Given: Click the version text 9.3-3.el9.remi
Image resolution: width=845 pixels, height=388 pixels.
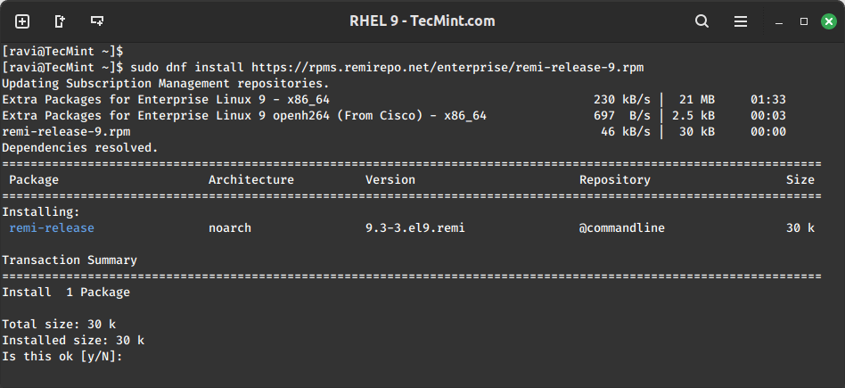Looking at the screenshot, I should [414, 228].
